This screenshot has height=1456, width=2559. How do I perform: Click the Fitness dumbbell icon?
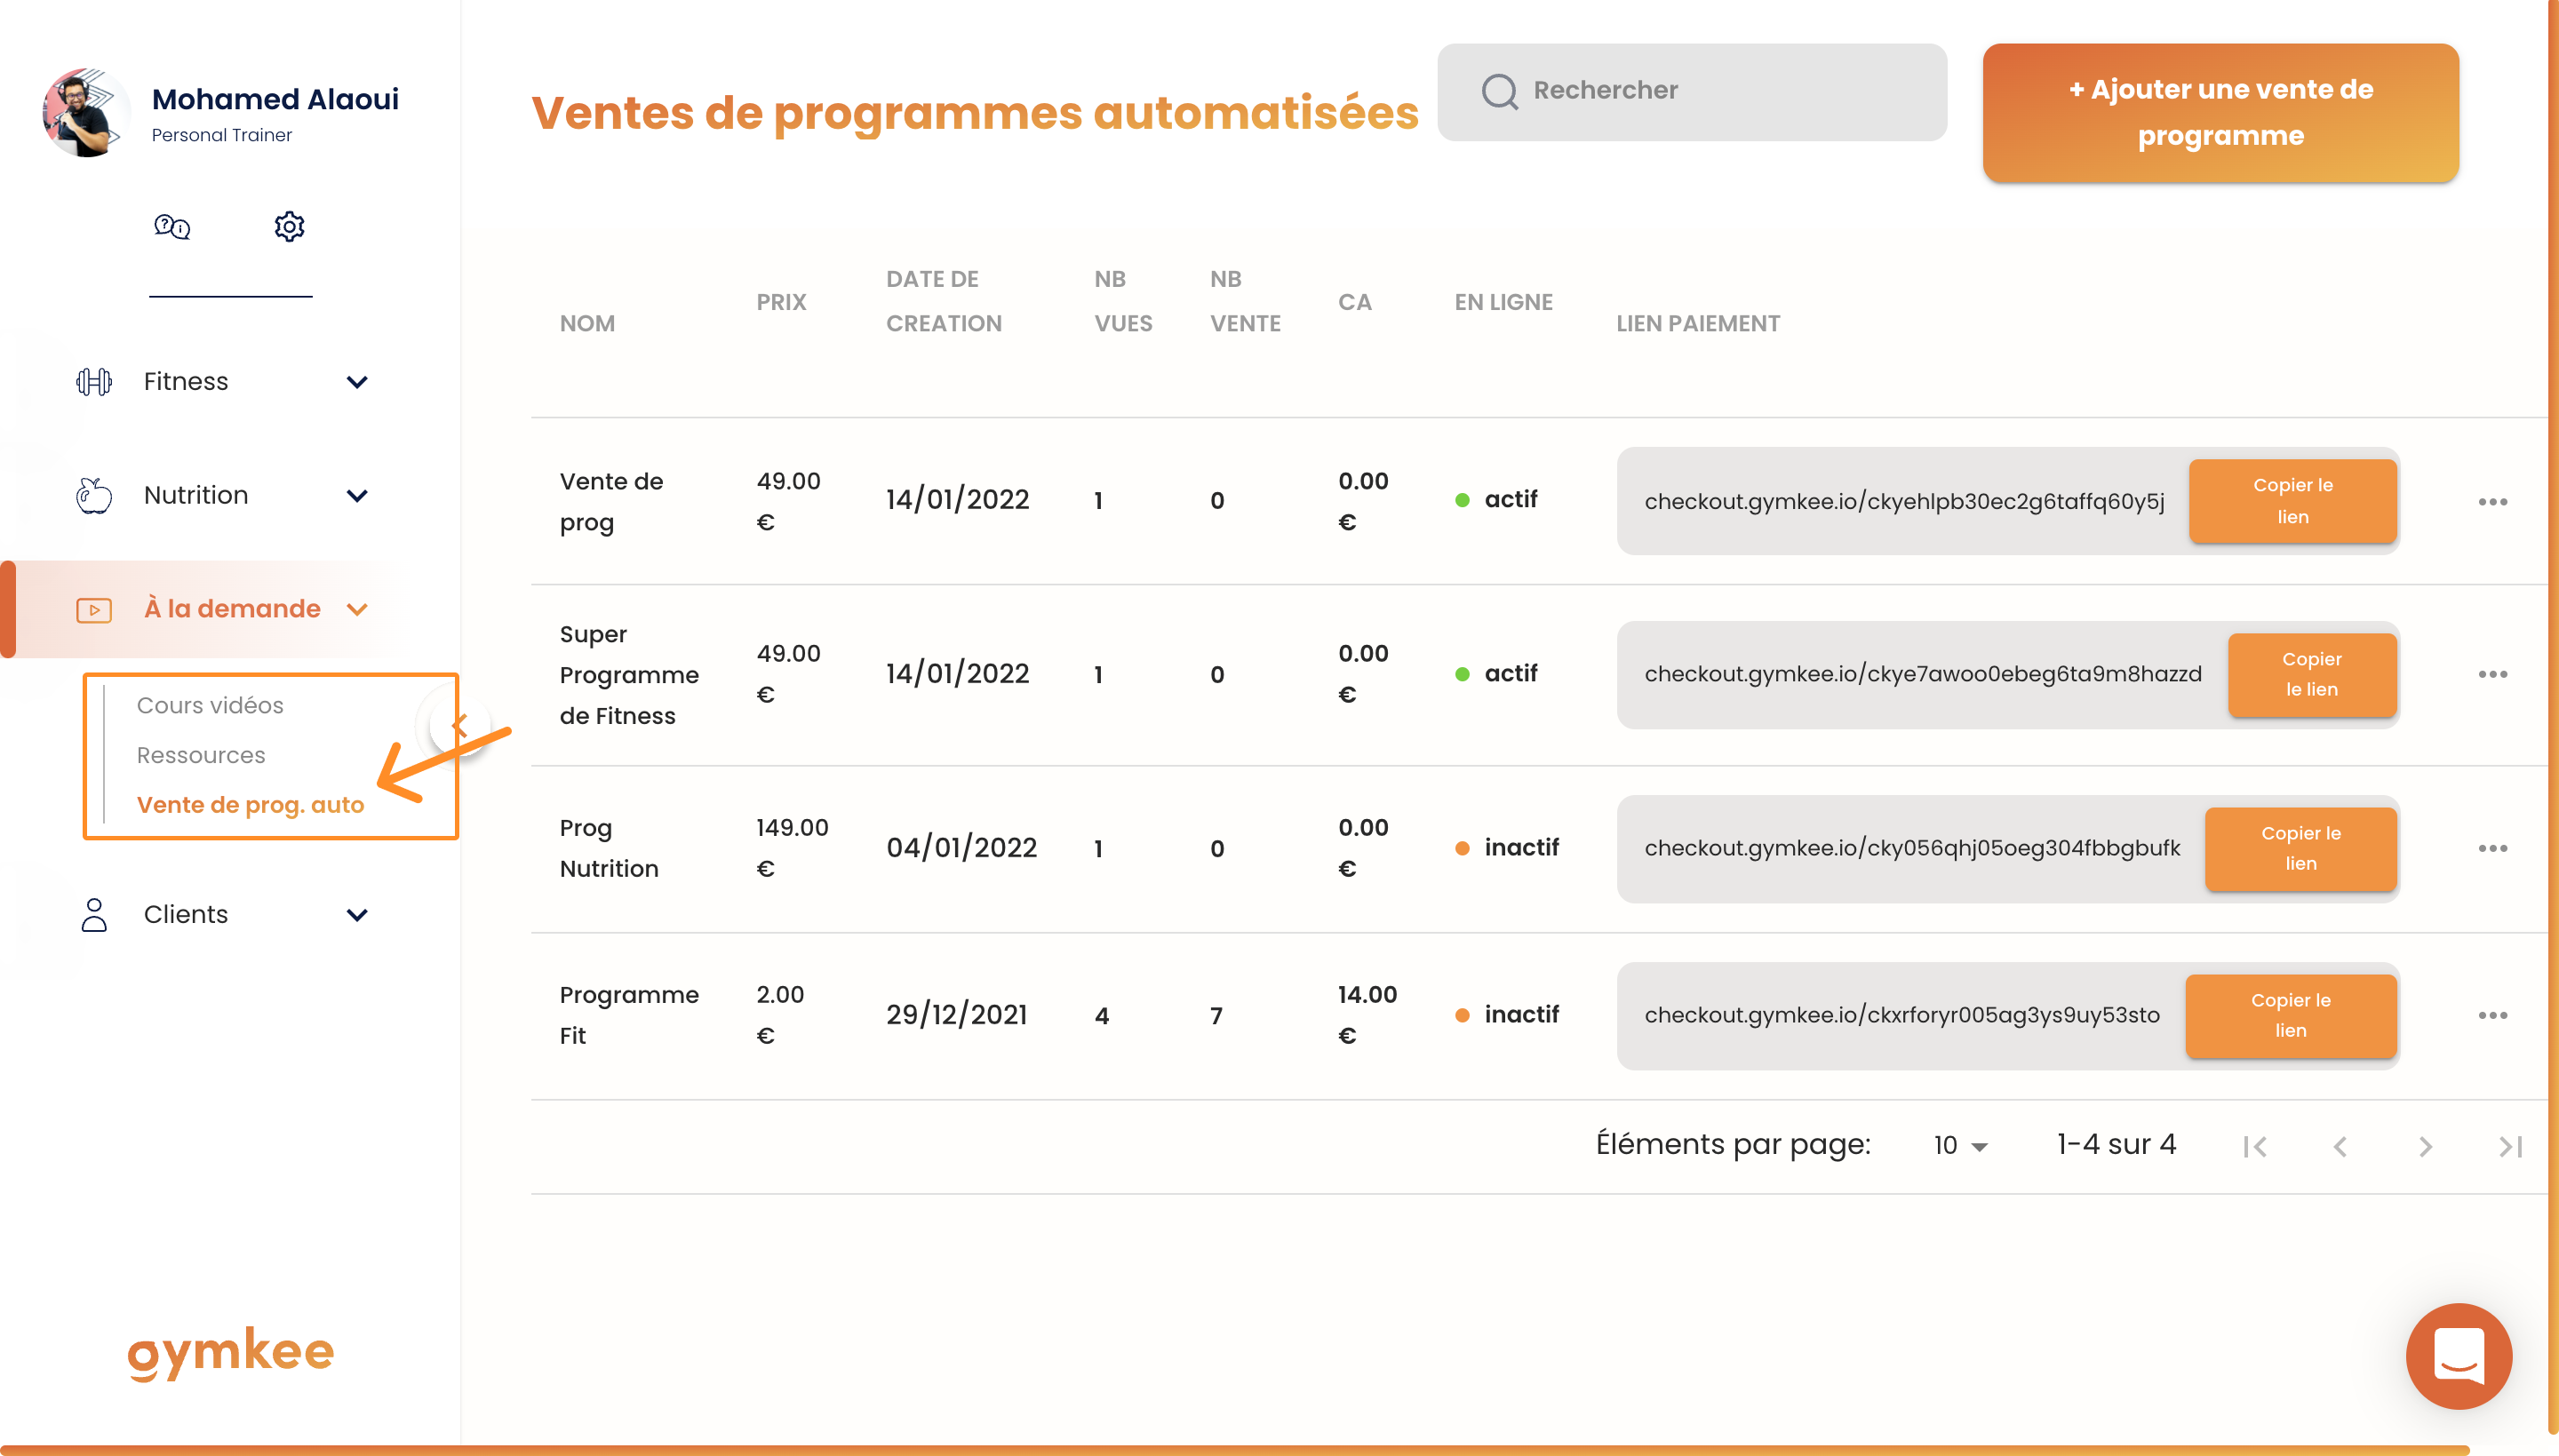coord(94,382)
